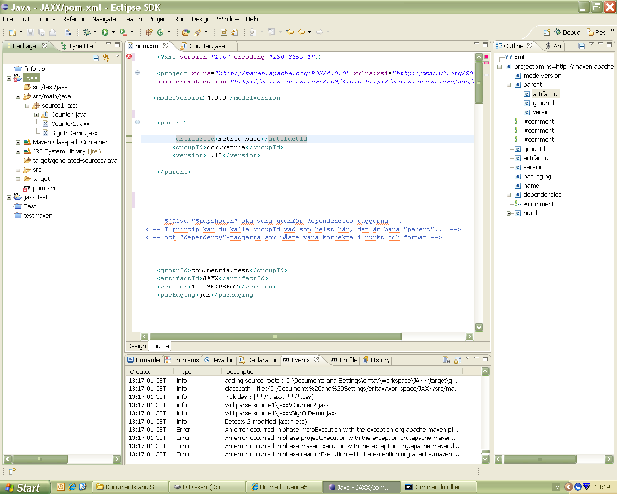Click the Open Perspective icon
Viewport: 617px width, 494px height.
click(x=547, y=32)
